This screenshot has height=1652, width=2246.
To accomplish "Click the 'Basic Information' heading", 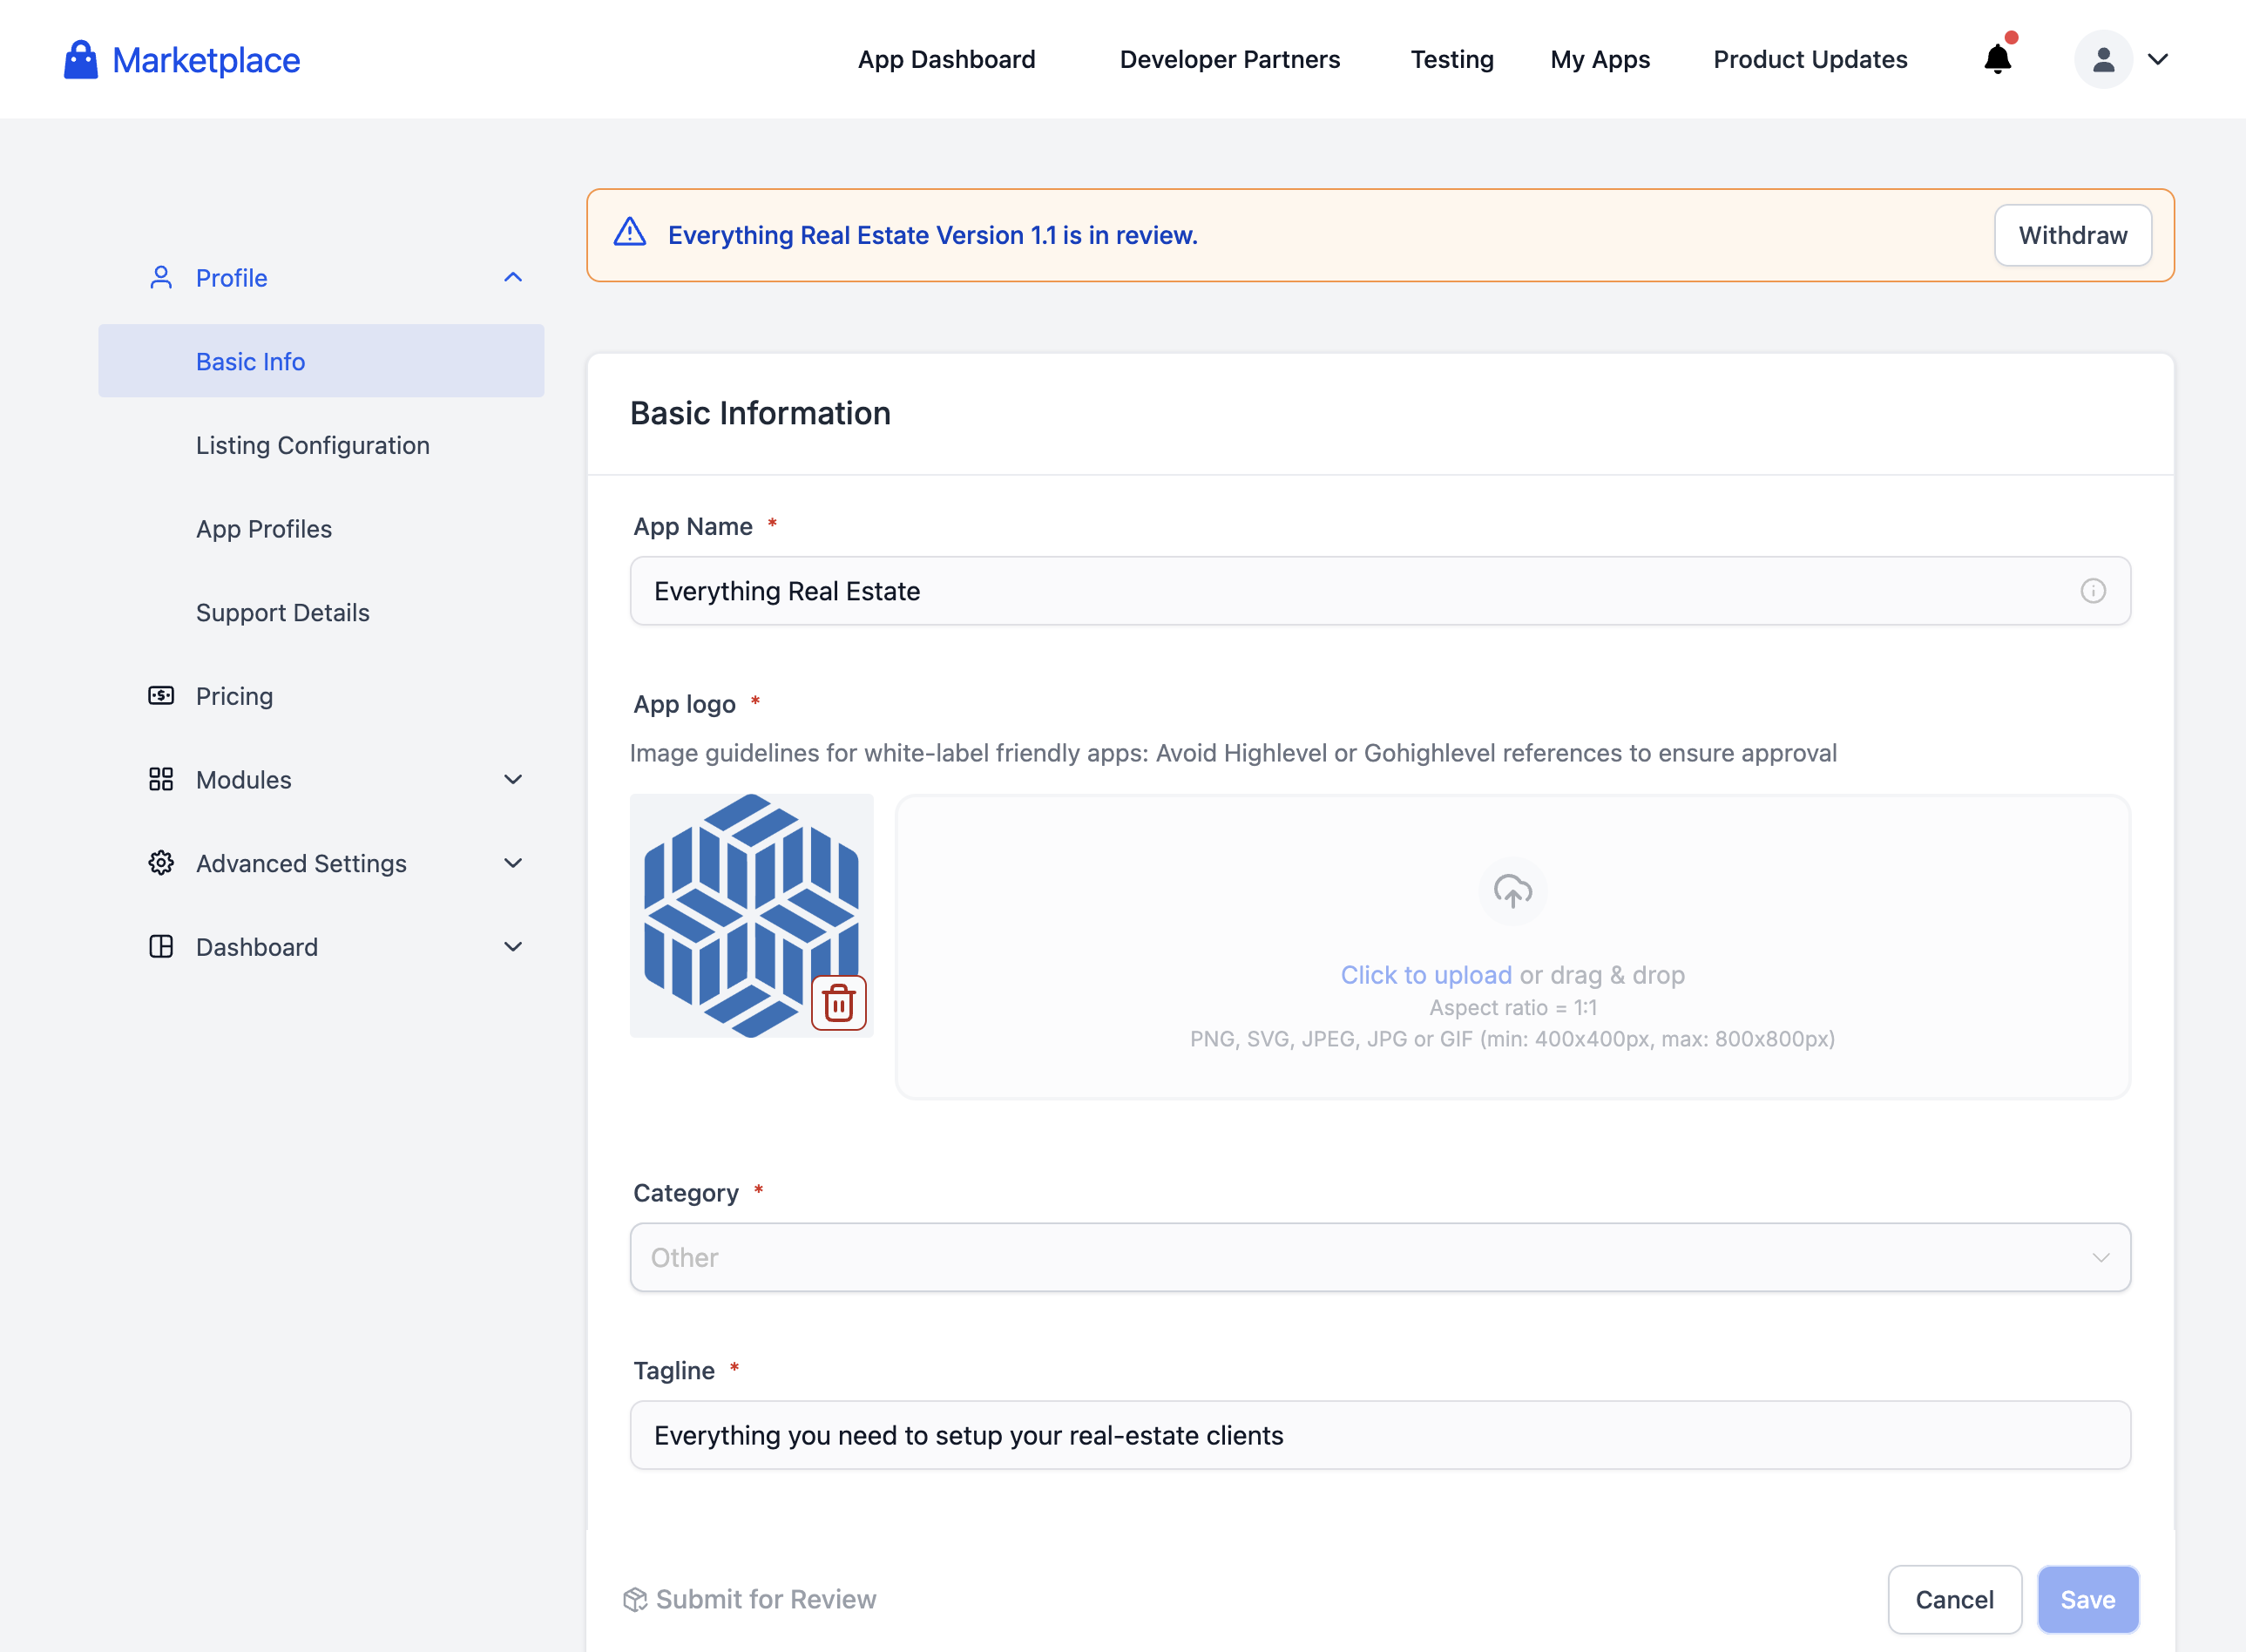I will click(760, 413).
